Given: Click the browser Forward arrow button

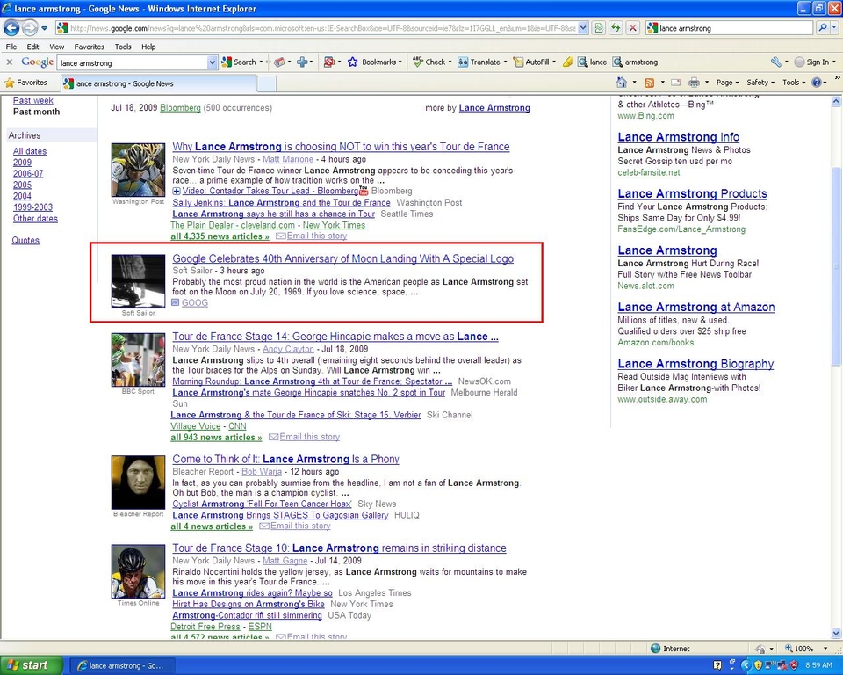Looking at the screenshot, I should pyautogui.click(x=30, y=27).
